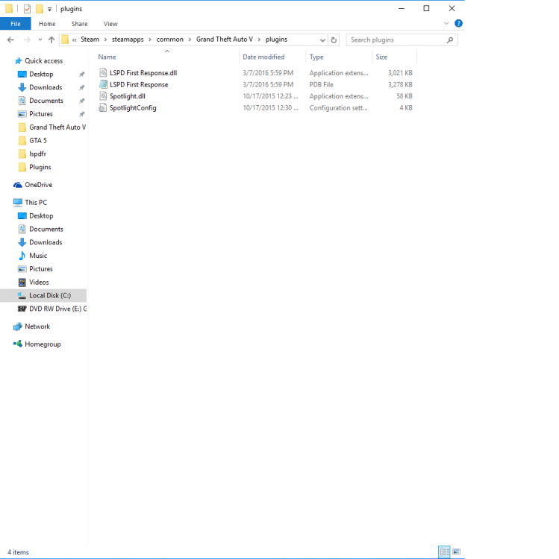Select the OneDrive cloud icon

(x=17, y=185)
